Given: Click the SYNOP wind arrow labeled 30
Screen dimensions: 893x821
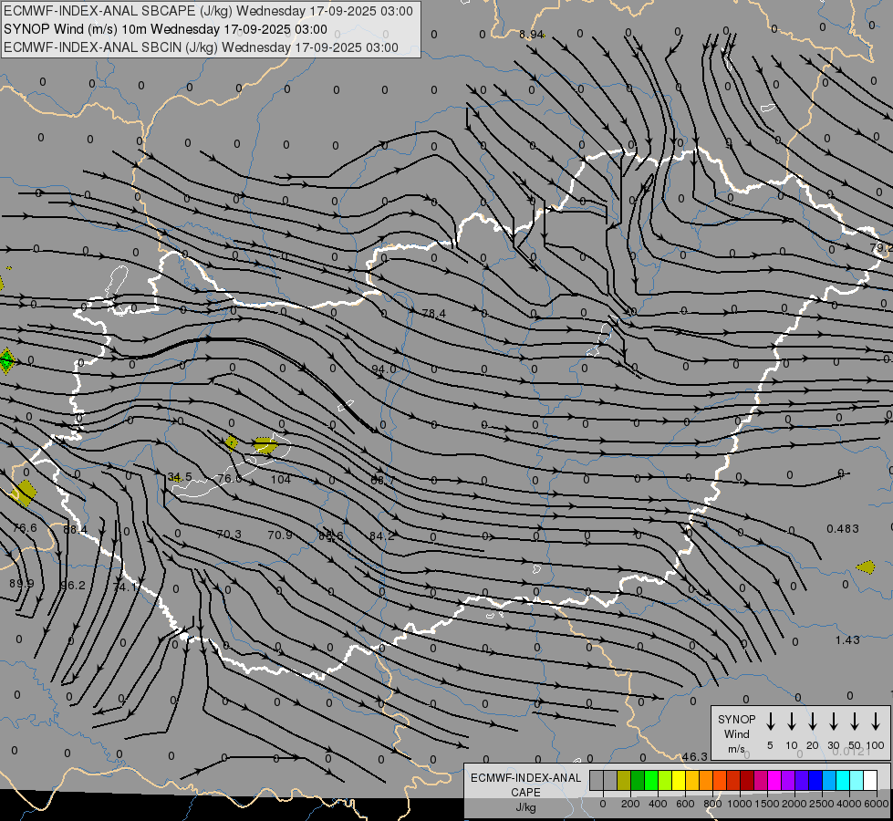Looking at the screenshot, I should [833, 722].
